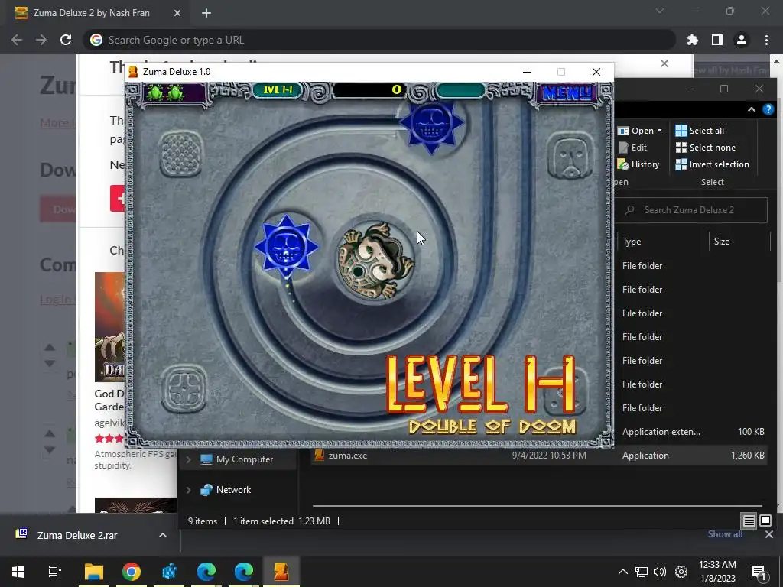Open volume control in system tray

click(660, 572)
